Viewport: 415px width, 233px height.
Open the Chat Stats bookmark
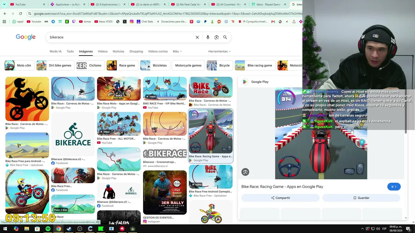(145, 22)
